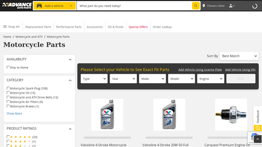Open the Model vehicle dropdown
The height and width of the screenshot is (147, 262).
pyautogui.click(x=181, y=79)
